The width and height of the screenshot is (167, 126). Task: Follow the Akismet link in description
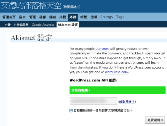[x=103, y=49]
